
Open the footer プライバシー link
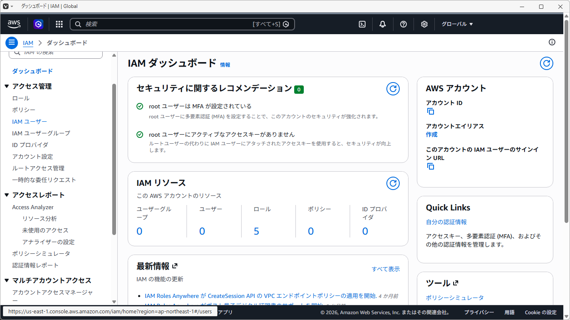coord(479,312)
